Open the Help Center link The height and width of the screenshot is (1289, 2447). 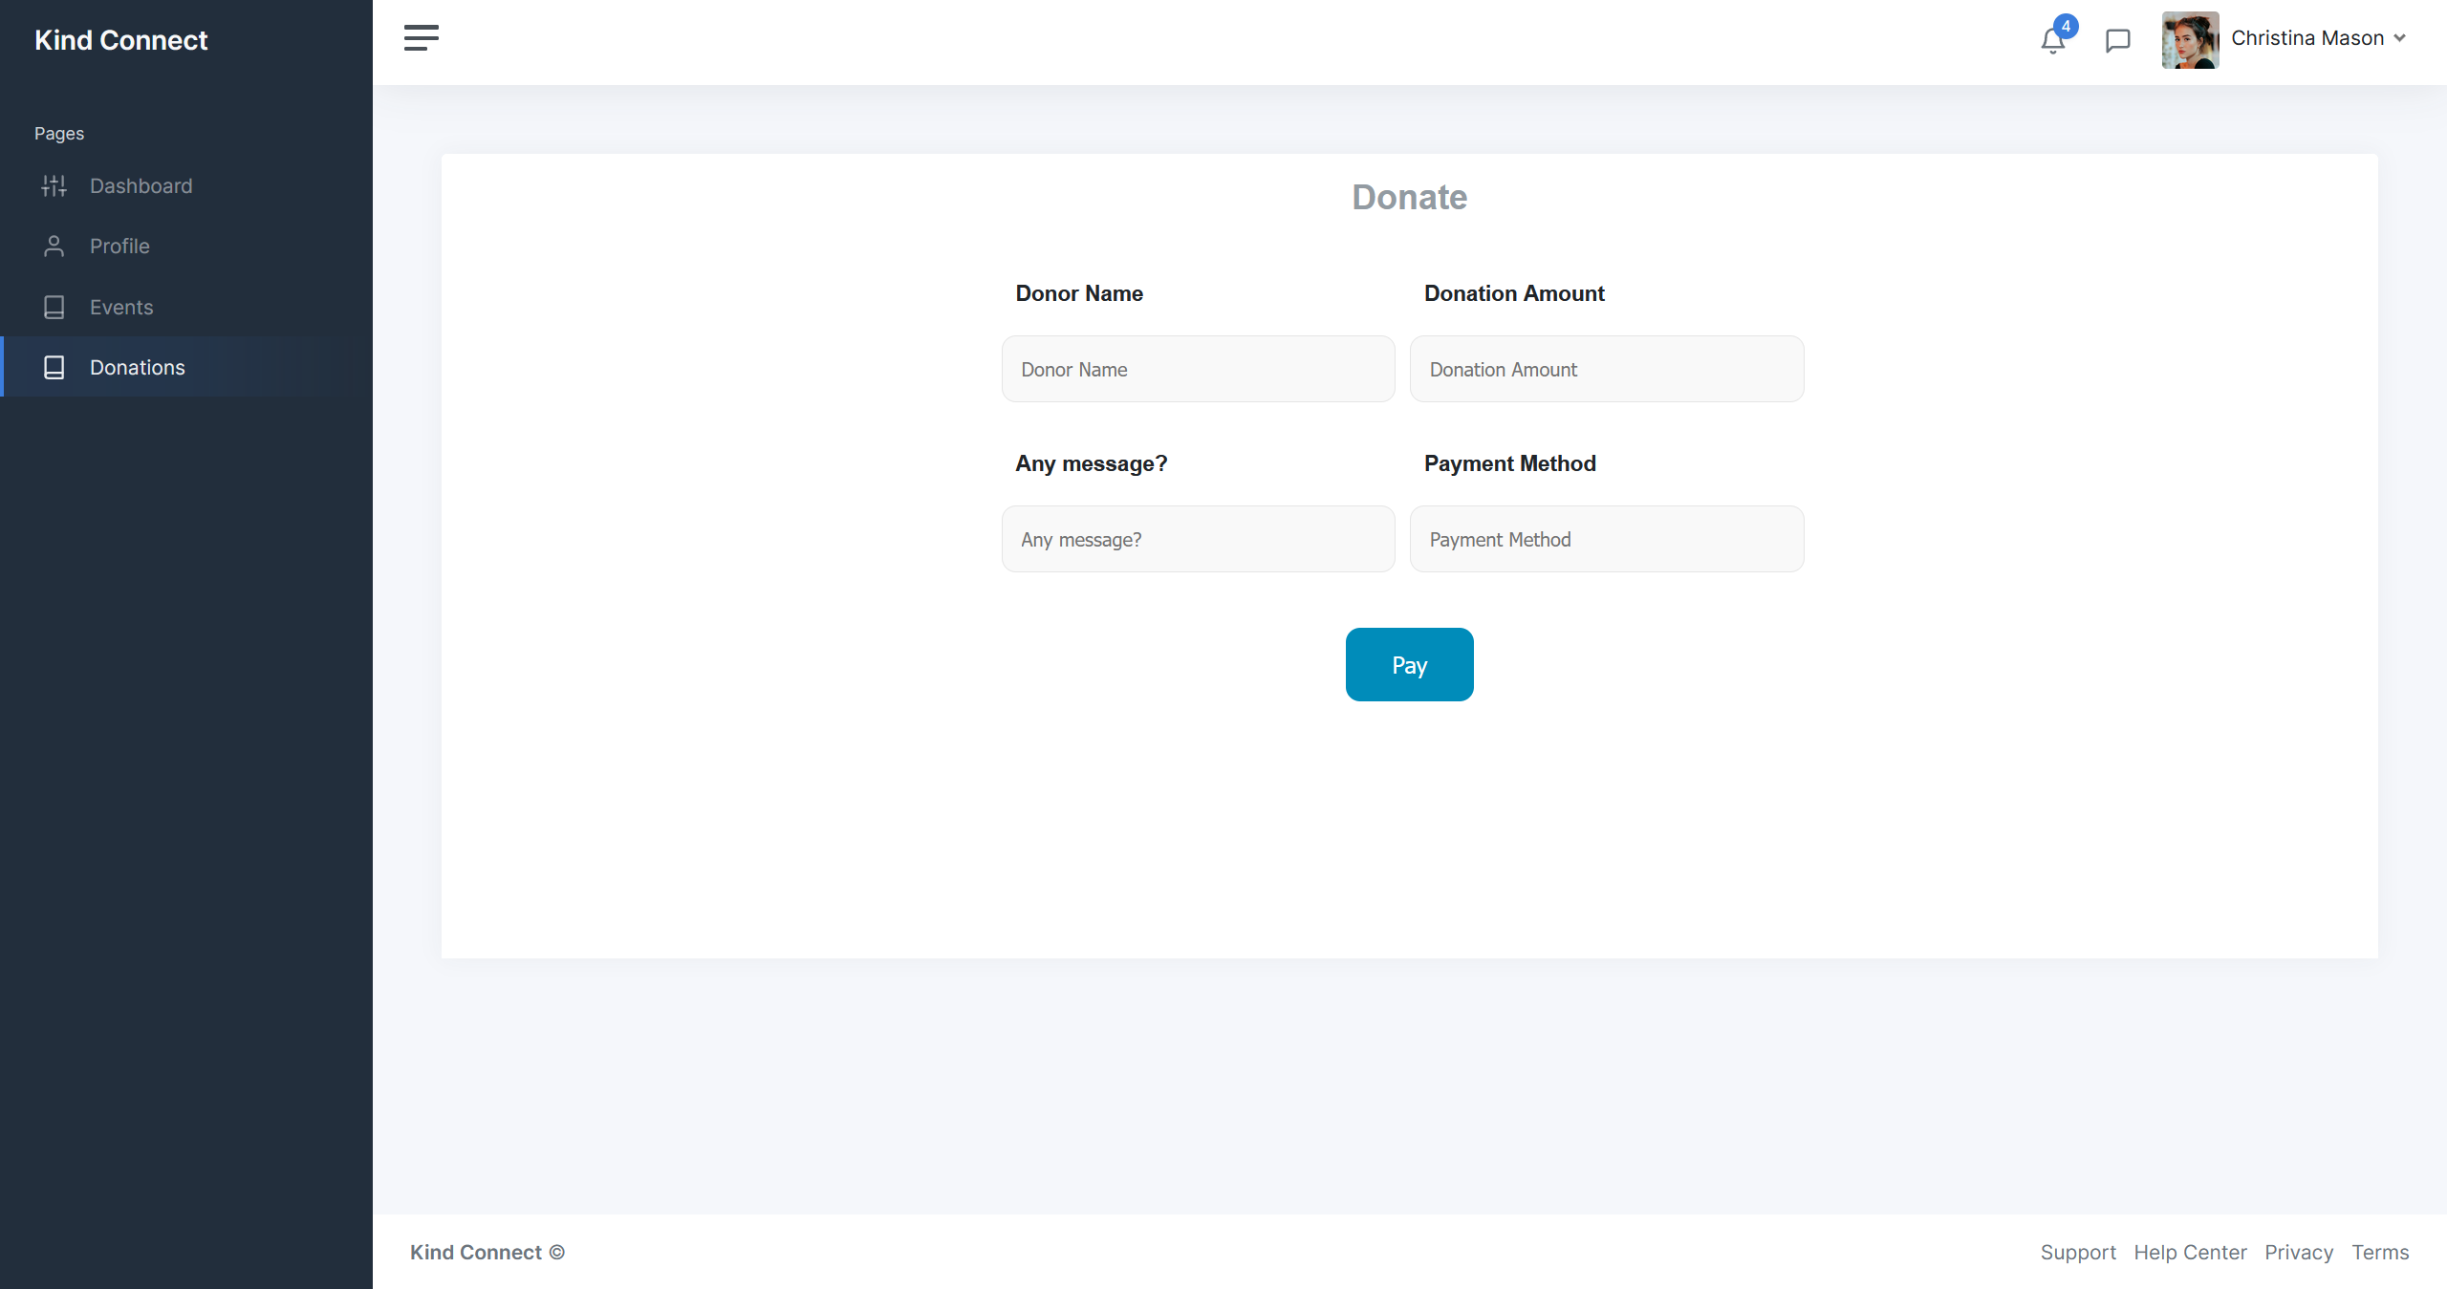coord(2190,1252)
